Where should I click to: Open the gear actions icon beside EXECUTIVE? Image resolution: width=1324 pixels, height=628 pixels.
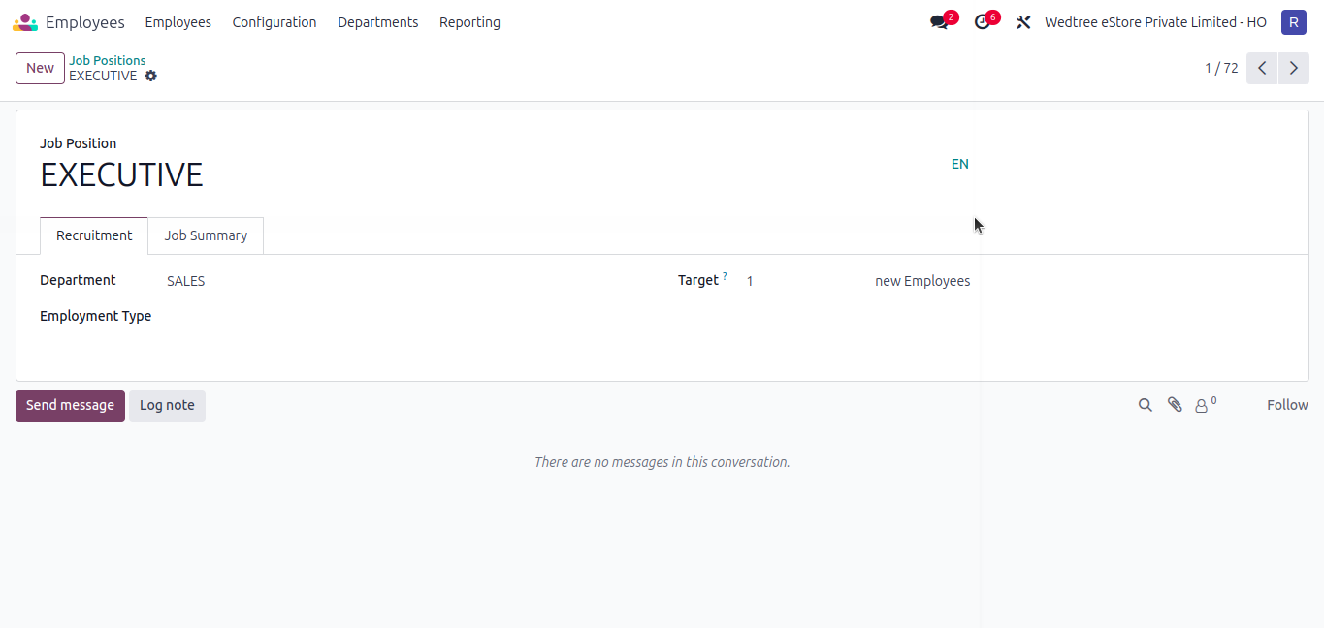(x=150, y=76)
